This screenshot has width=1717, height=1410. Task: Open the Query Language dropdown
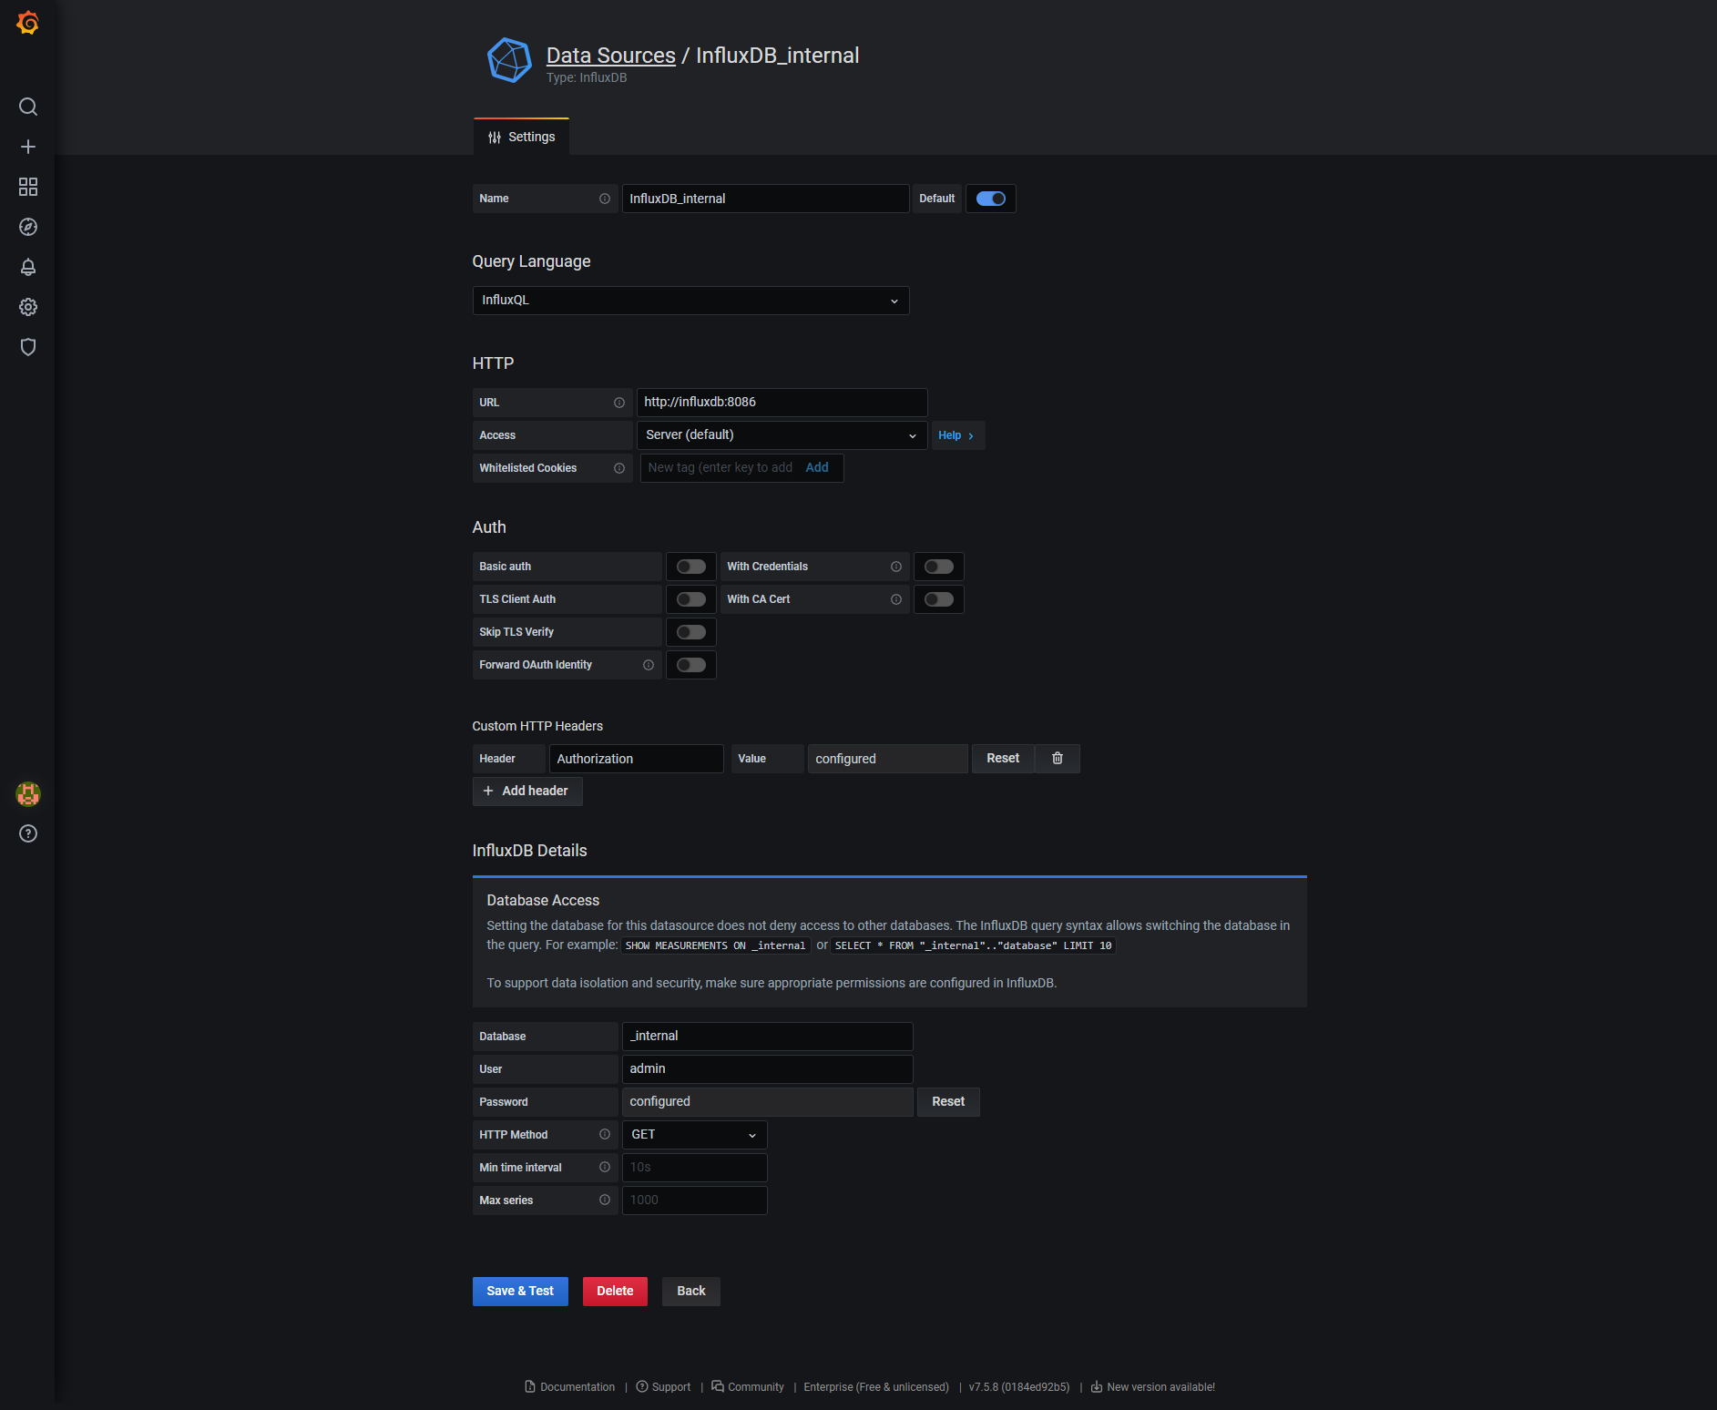tap(690, 301)
